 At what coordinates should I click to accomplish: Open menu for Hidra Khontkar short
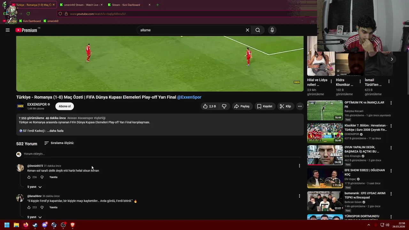coord(360,81)
